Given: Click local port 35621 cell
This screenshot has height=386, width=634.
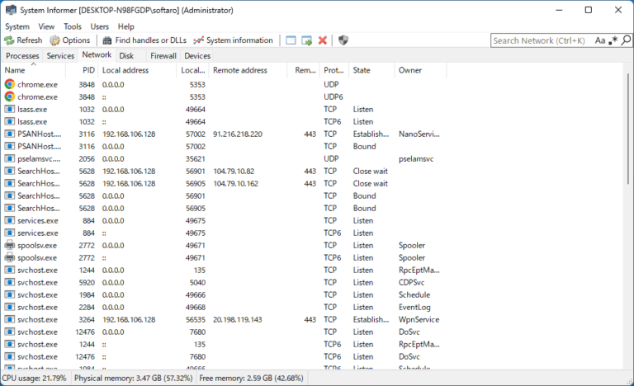Looking at the screenshot, I should click(x=196, y=158).
